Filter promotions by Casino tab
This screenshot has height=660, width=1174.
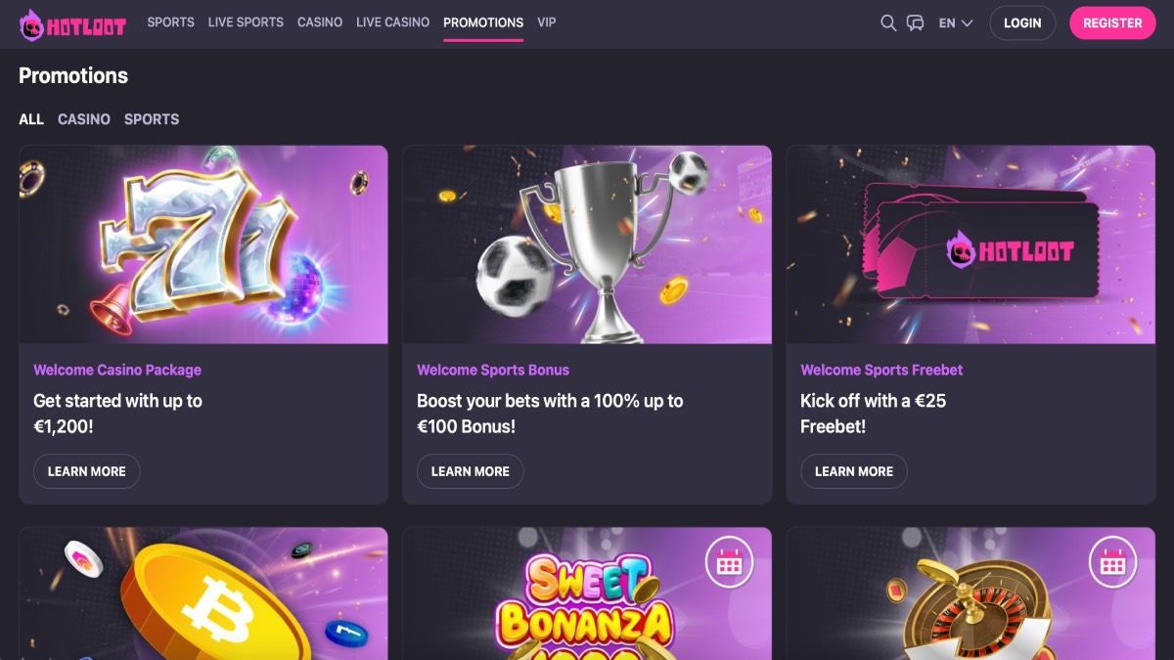point(84,119)
